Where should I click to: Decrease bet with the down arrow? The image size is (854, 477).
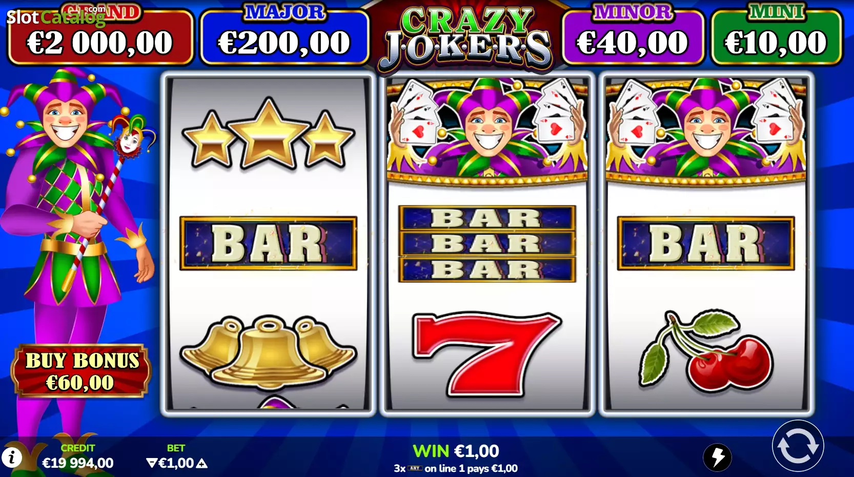152,463
